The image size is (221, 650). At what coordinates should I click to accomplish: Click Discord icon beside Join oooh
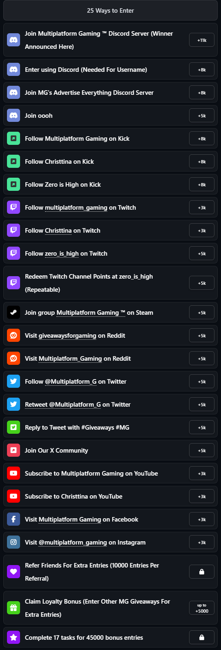(x=14, y=116)
